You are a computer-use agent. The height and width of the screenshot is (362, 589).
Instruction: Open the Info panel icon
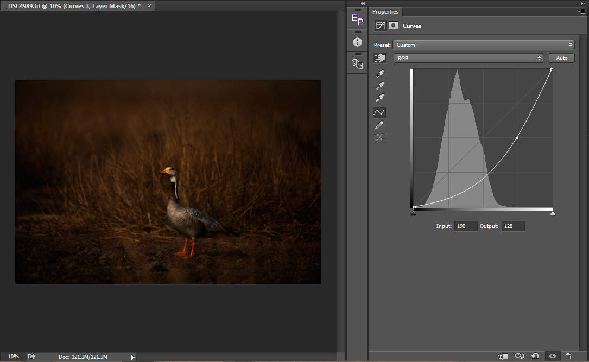click(357, 42)
